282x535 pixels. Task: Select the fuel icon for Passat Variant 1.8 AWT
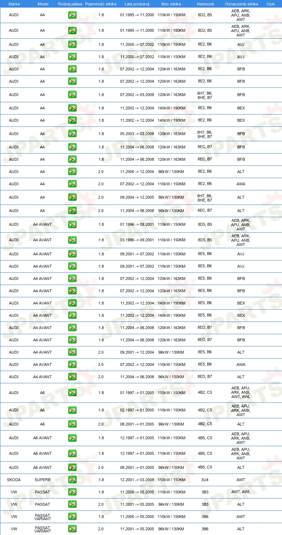72,517
